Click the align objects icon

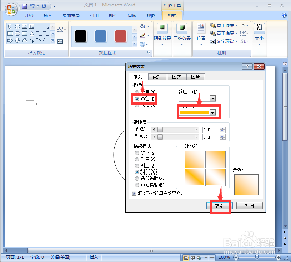[243, 26]
